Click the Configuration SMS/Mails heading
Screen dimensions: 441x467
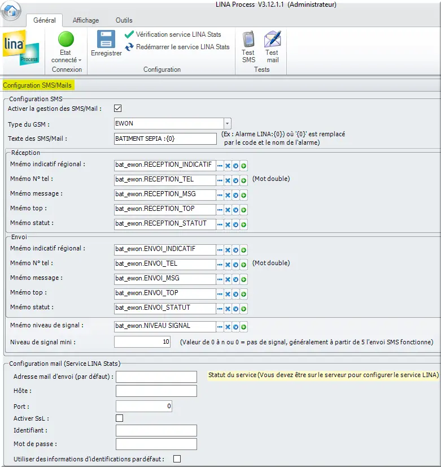pyautogui.click(x=37, y=85)
